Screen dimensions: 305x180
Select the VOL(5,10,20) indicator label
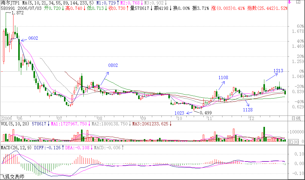[x=16, y=124]
